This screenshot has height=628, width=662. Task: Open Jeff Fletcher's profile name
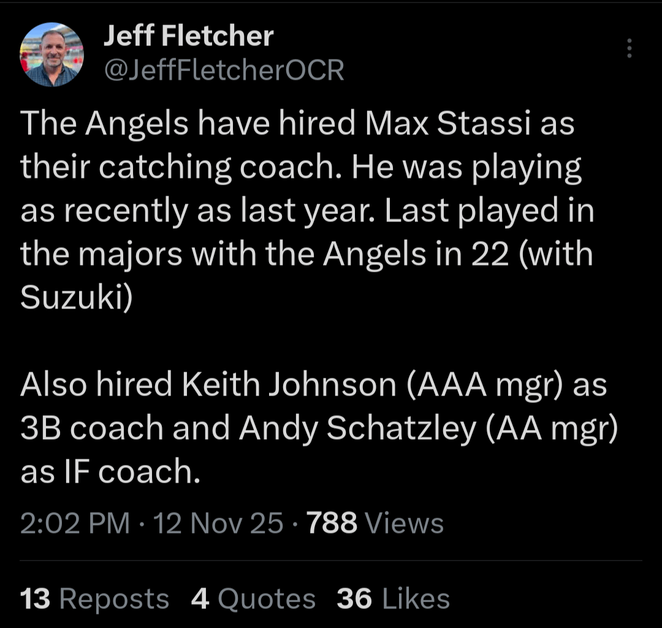(x=187, y=36)
